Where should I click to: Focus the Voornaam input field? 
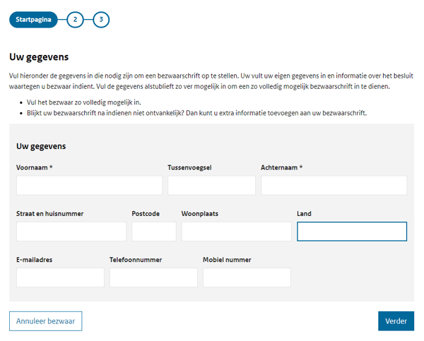pyautogui.click(x=89, y=186)
